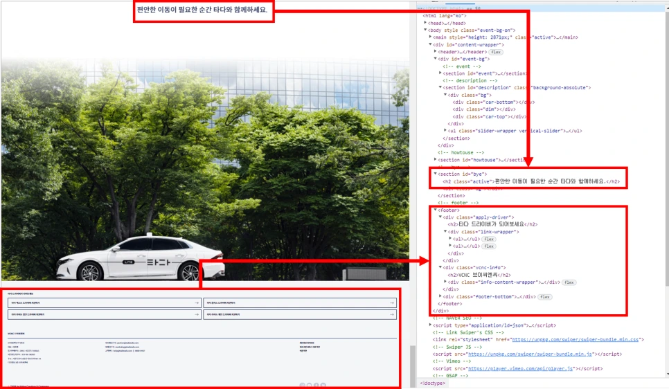Select the NAVER SEO comment line
Screen dimensions: 669x389
(x=457, y=318)
